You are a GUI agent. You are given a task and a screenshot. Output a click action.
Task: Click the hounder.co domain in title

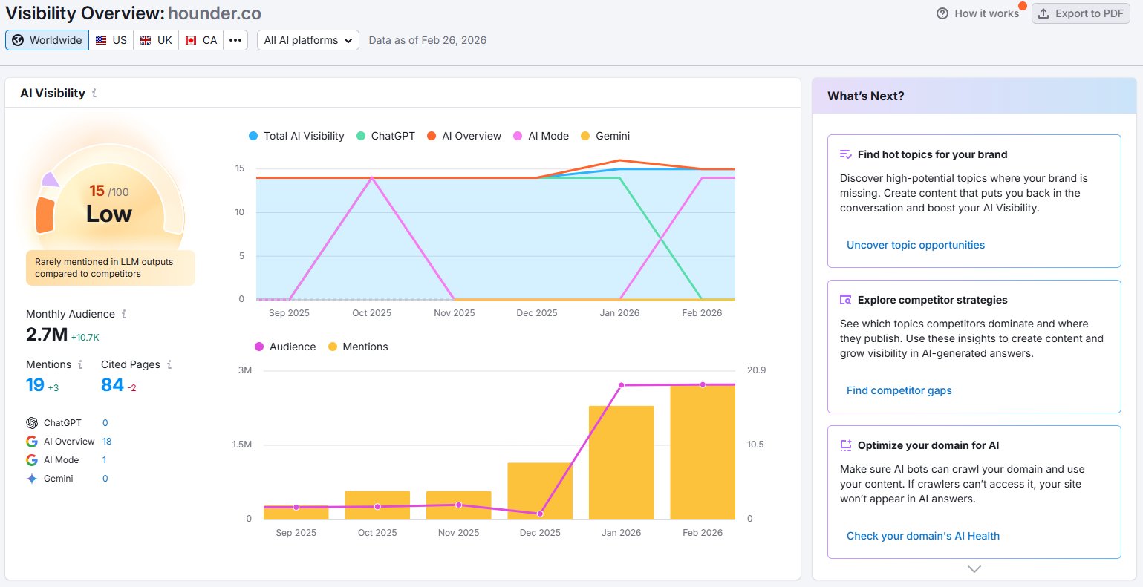(x=215, y=13)
